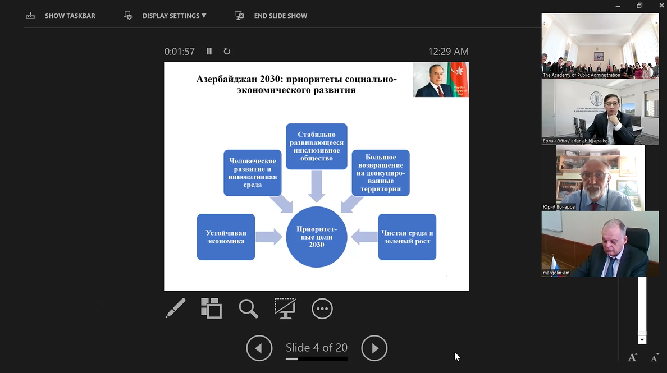Black out the screen with blank screen icon
Image resolution: width=667 pixels, height=373 pixels.
[285, 308]
